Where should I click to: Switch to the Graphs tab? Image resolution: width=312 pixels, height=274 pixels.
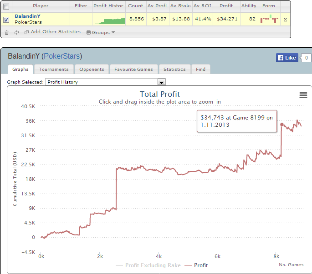point(20,69)
